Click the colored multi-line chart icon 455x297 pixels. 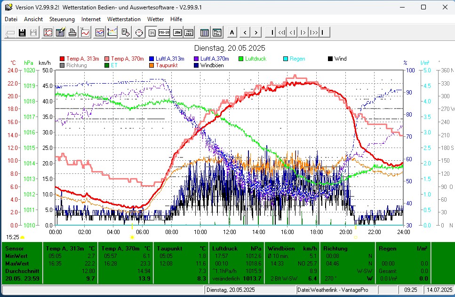click(x=112, y=32)
